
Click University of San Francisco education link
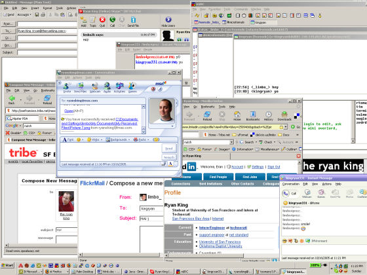pos(220,242)
